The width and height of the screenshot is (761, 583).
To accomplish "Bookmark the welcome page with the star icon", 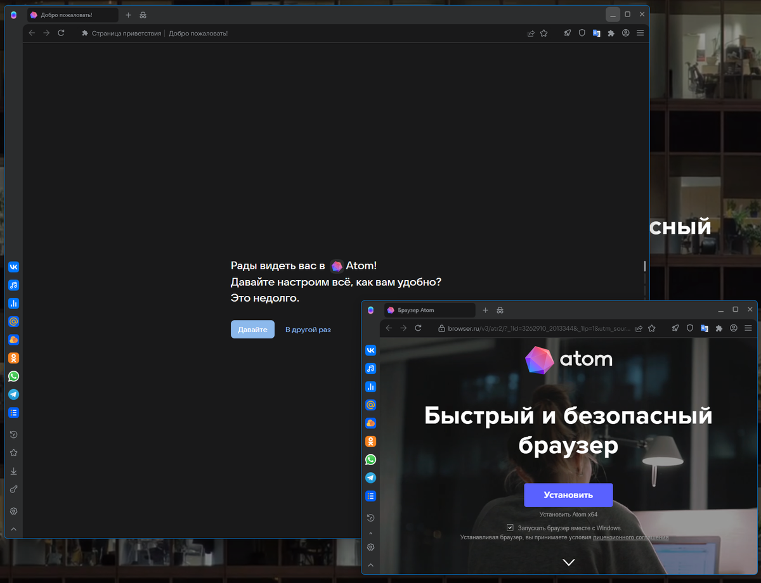I will (x=544, y=34).
